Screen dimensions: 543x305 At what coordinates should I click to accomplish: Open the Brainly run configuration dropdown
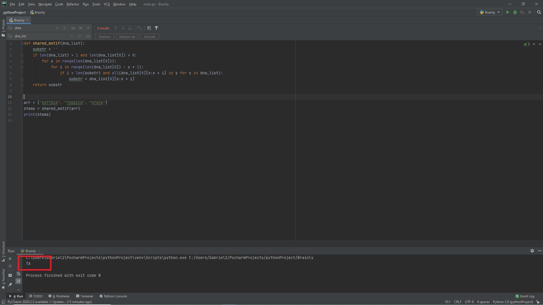point(490,12)
